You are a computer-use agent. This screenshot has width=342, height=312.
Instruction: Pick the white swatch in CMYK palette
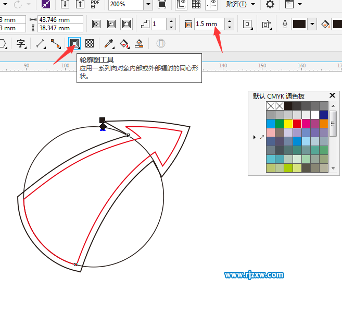(x=315, y=115)
